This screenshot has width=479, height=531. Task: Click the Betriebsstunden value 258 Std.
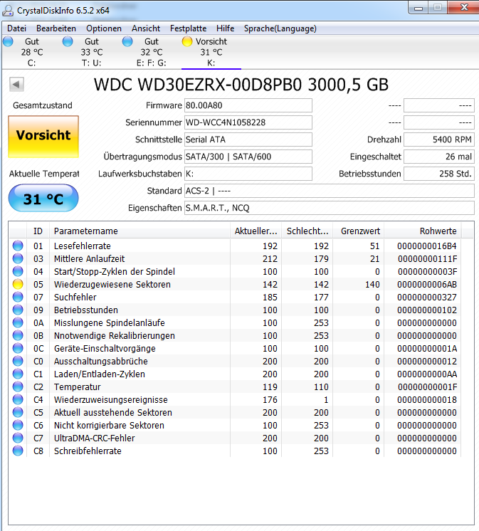(x=439, y=174)
